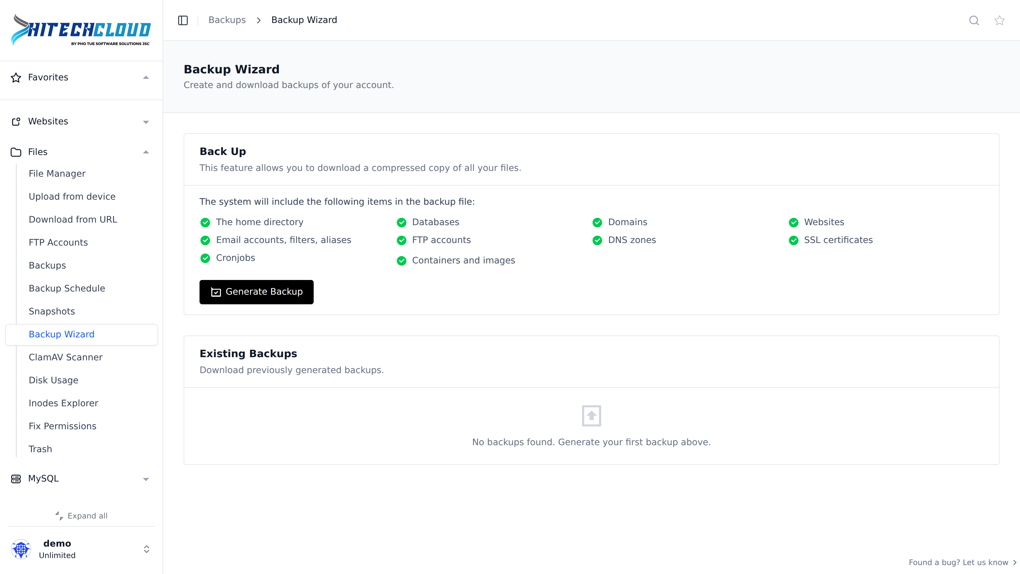Viewport: 1020px width, 574px height.
Task: Click the green check beside Databases
Action: 402,223
